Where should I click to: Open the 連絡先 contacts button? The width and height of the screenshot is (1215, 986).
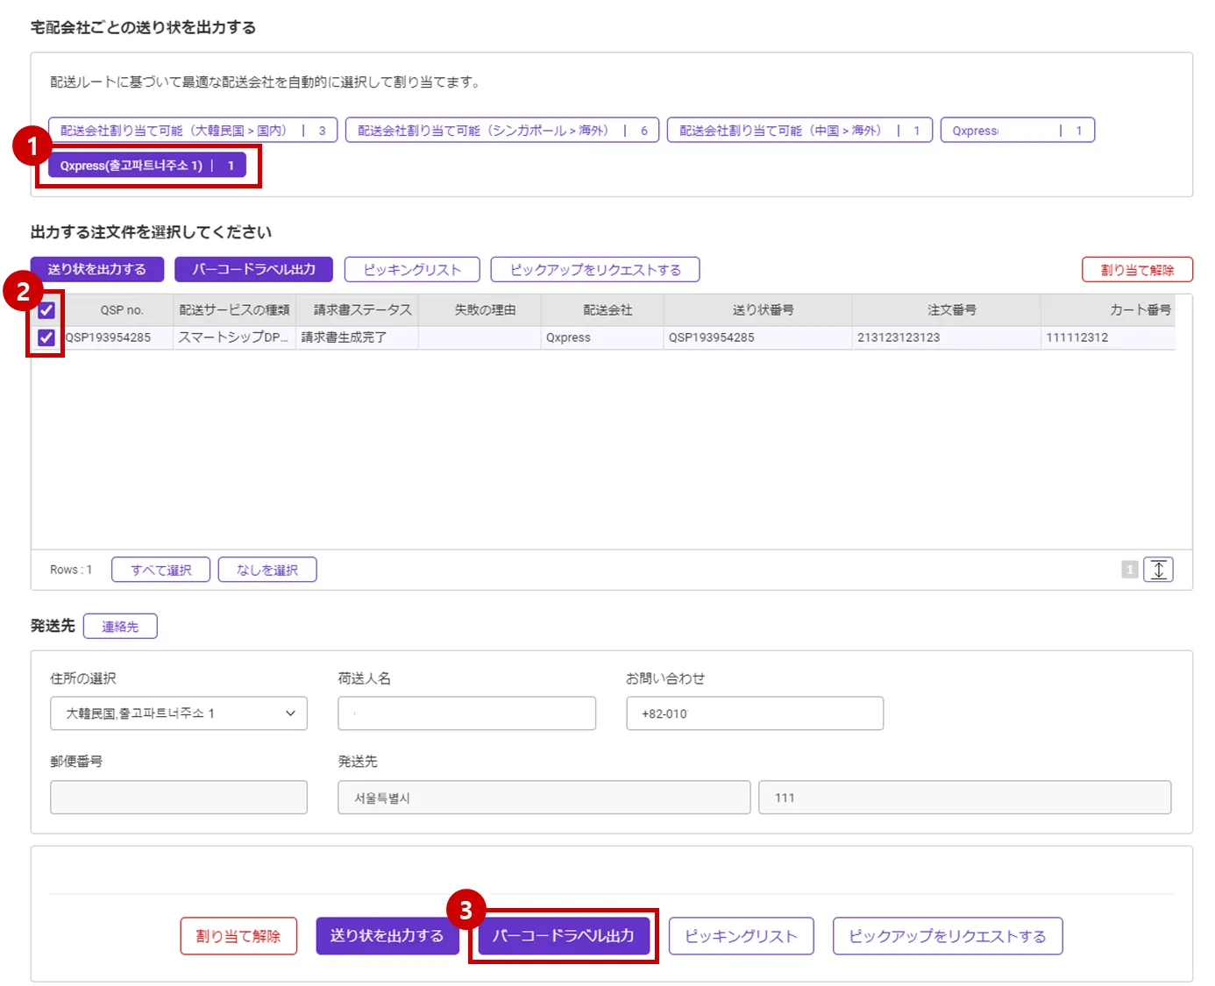click(120, 627)
